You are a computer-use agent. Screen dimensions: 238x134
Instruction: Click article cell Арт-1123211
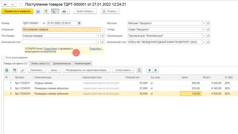22,83
